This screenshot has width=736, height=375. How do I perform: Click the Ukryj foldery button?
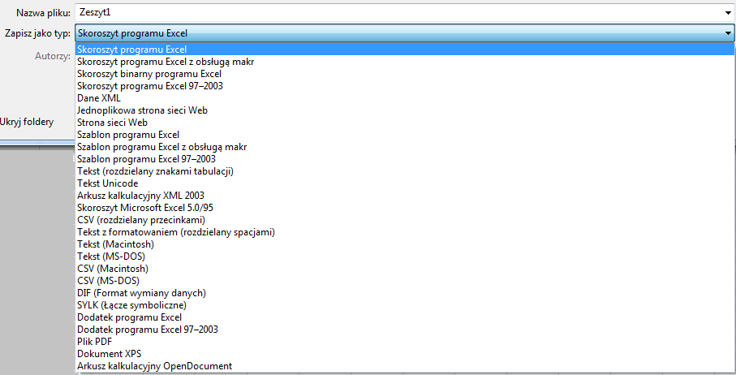pos(27,122)
